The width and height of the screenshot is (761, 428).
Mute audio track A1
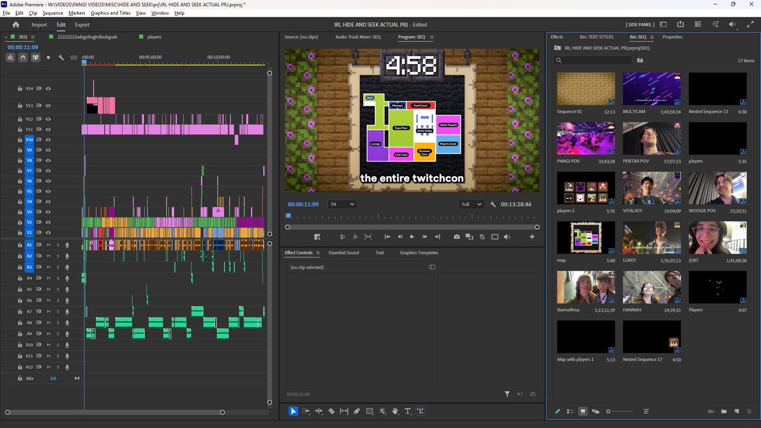click(x=48, y=245)
